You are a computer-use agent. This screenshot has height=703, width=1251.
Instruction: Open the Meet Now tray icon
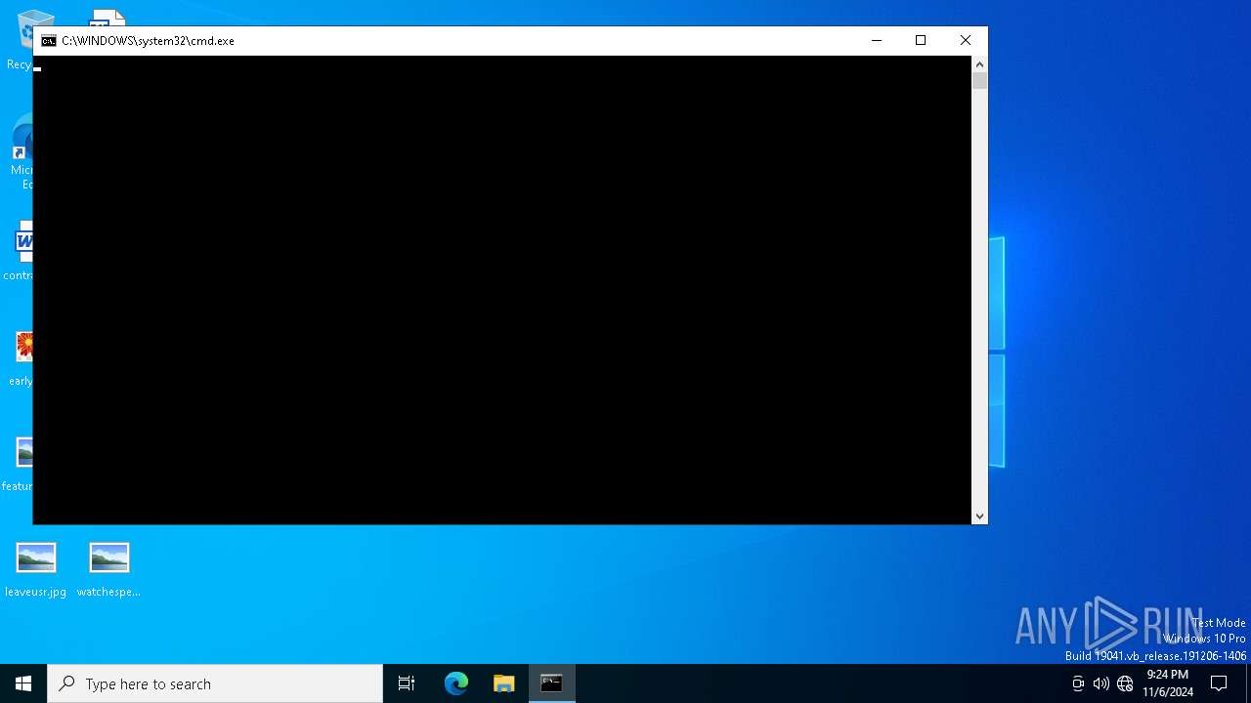coord(1078,683)
